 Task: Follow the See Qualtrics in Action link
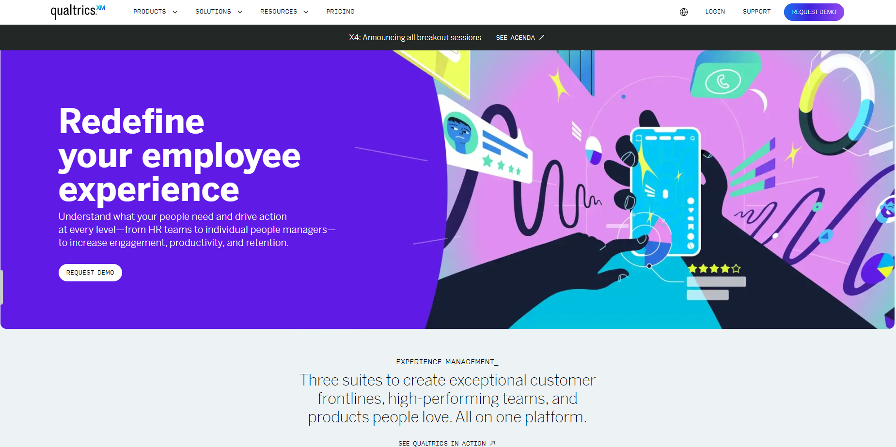[x=442, y=443]
